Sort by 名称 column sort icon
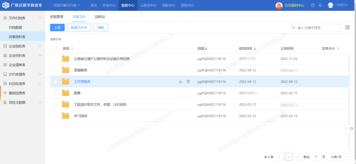Image resolution: width=356 pixels, height=164 pixels. [x=72, y=49]
